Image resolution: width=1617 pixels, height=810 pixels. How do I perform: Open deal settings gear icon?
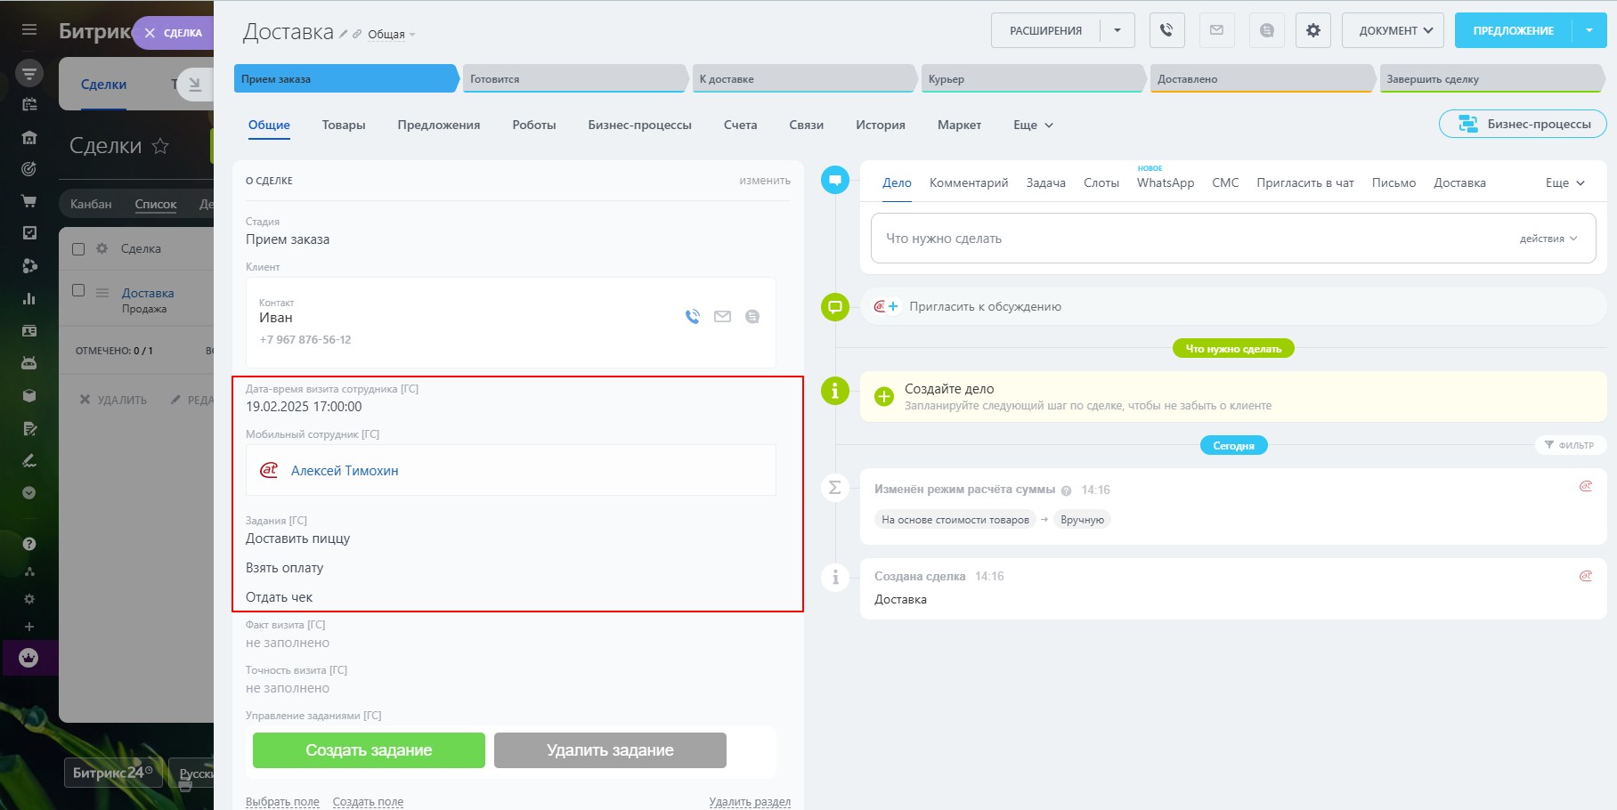coord(1312,30)
